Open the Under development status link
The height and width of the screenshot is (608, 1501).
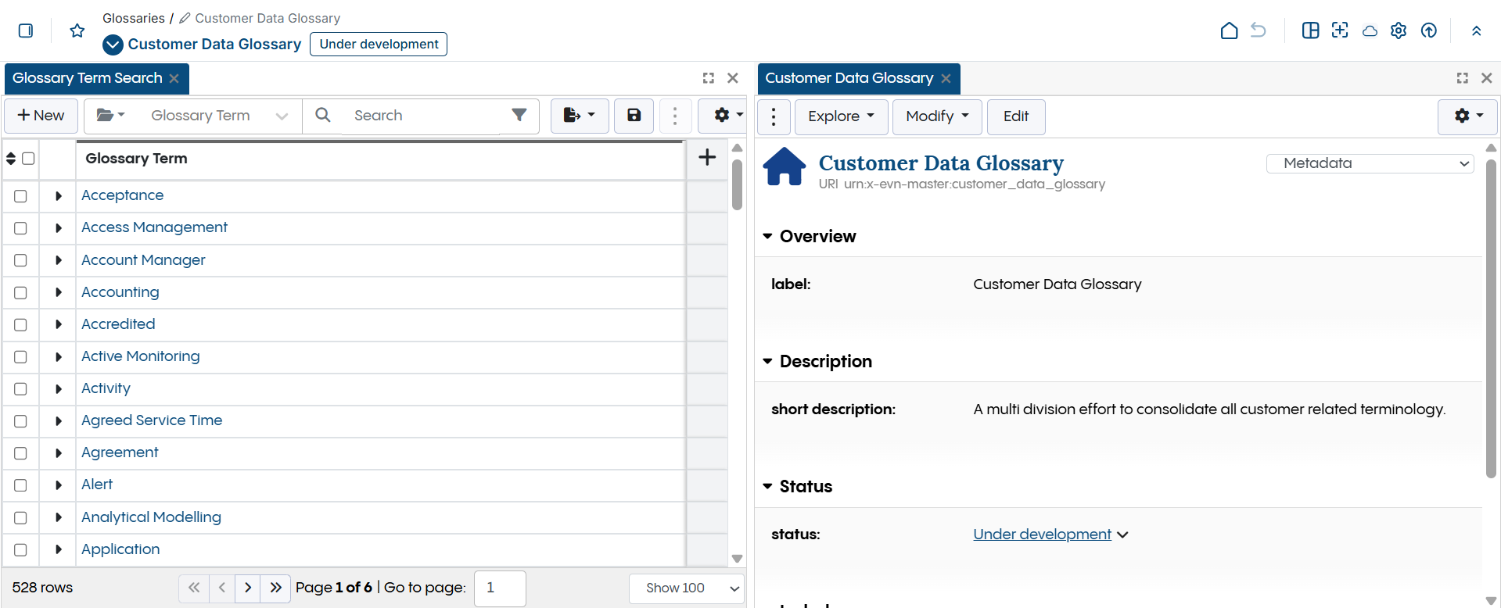click(1042, 535)
